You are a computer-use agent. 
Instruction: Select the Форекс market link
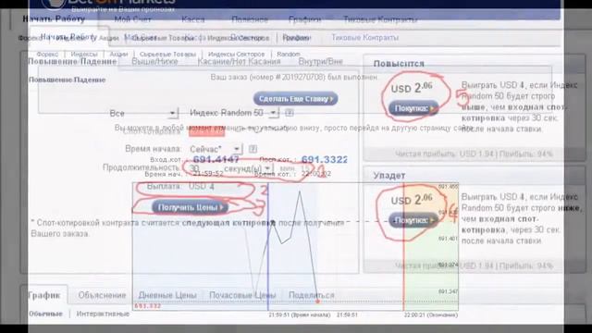(47, 55)
